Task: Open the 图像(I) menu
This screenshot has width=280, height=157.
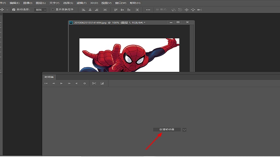Action: [x=28, y=3]
